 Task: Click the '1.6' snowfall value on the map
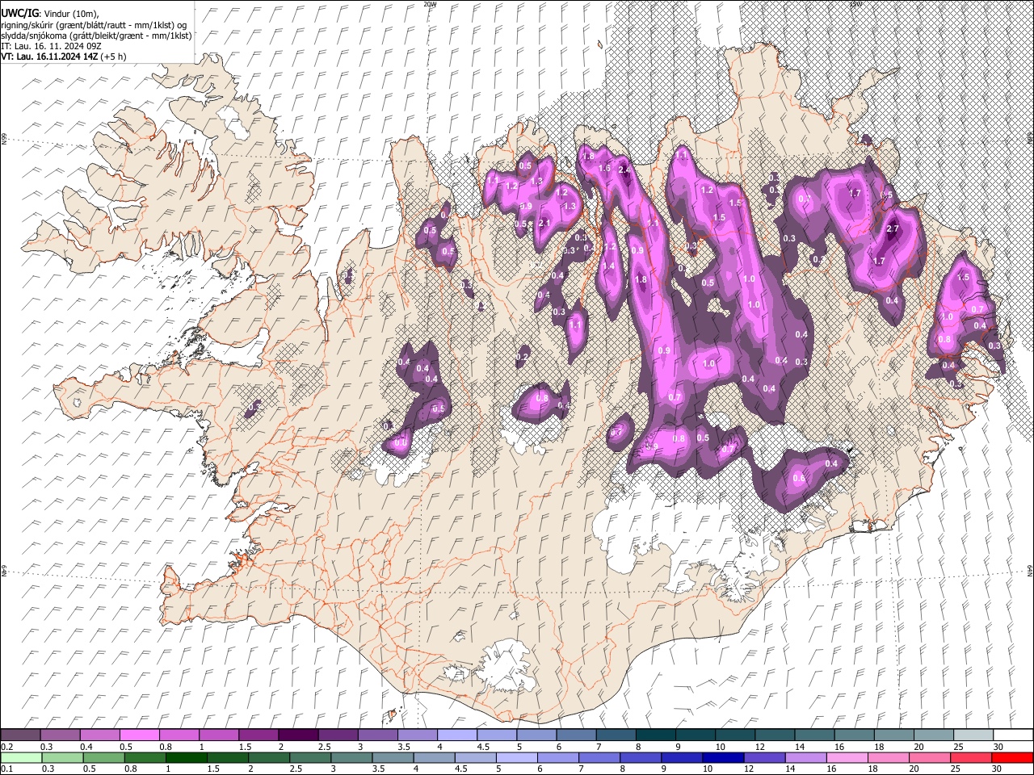(x=604, y=168)
